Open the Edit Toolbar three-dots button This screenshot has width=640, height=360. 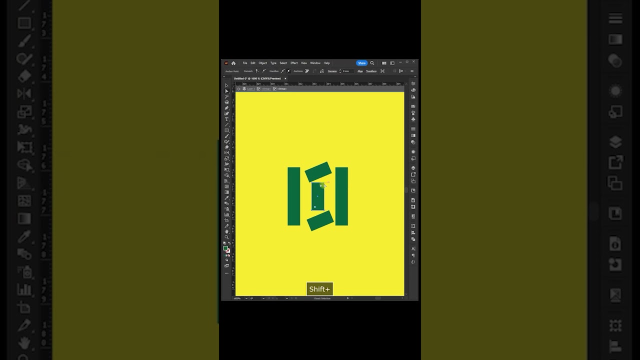(x=226, y=273)
